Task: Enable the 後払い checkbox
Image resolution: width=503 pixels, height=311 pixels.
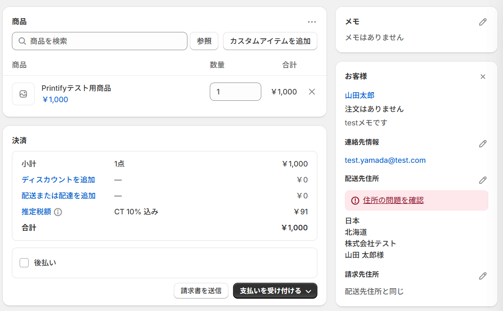Action: pos(25,263)
